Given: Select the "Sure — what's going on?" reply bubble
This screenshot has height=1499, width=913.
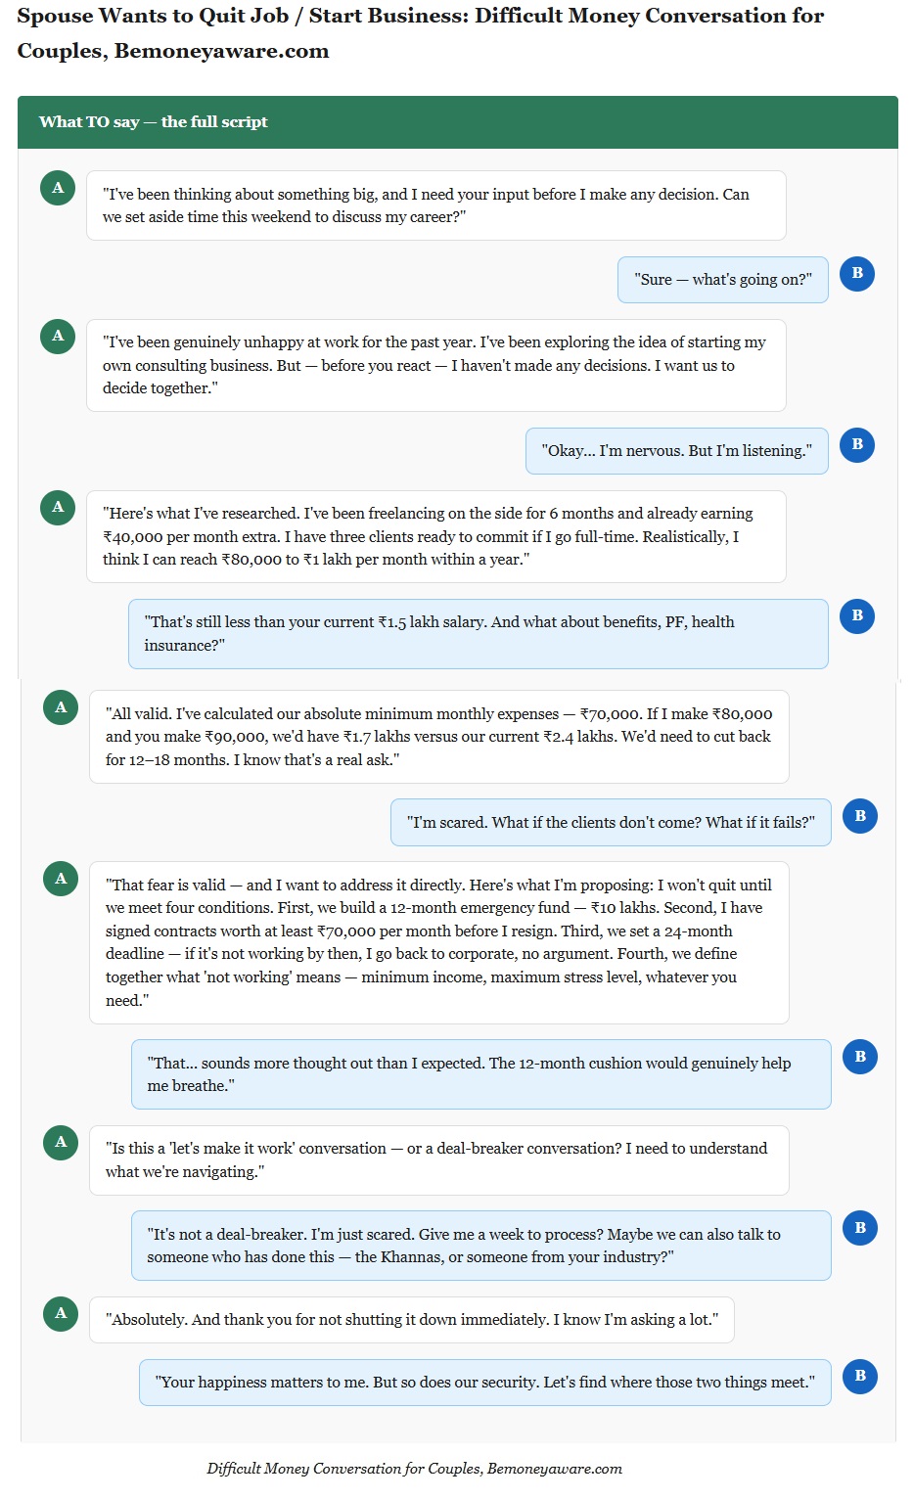Looking at the screenshot, I should coord(722,280).
